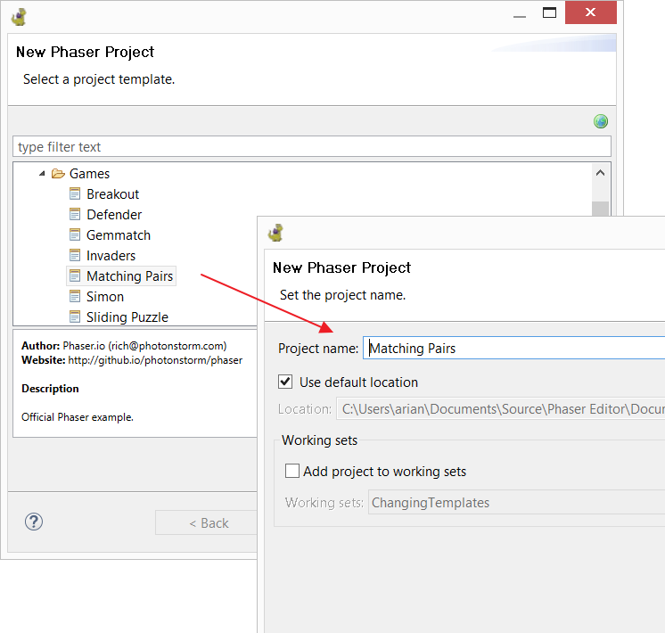Click the Gemmatch template file icon

tap(75, 234)
